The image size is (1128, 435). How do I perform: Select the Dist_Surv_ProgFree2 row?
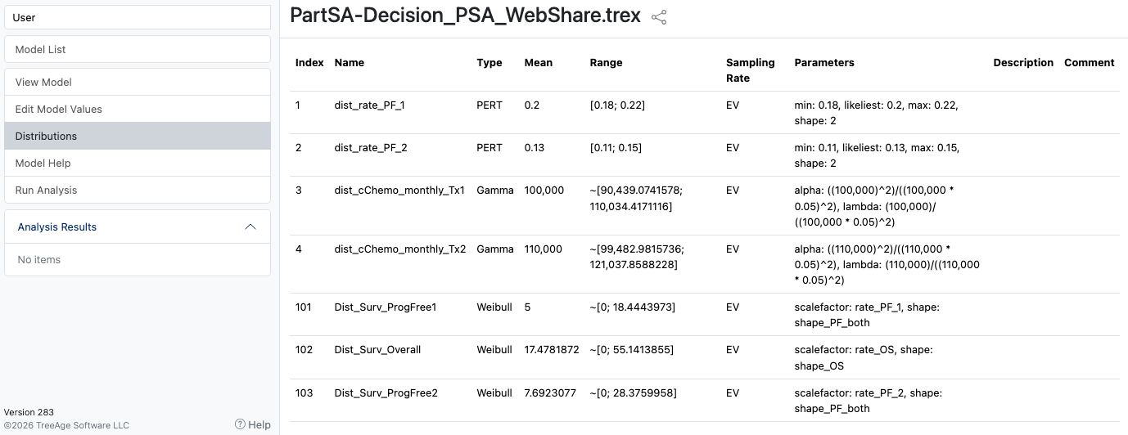704,401
